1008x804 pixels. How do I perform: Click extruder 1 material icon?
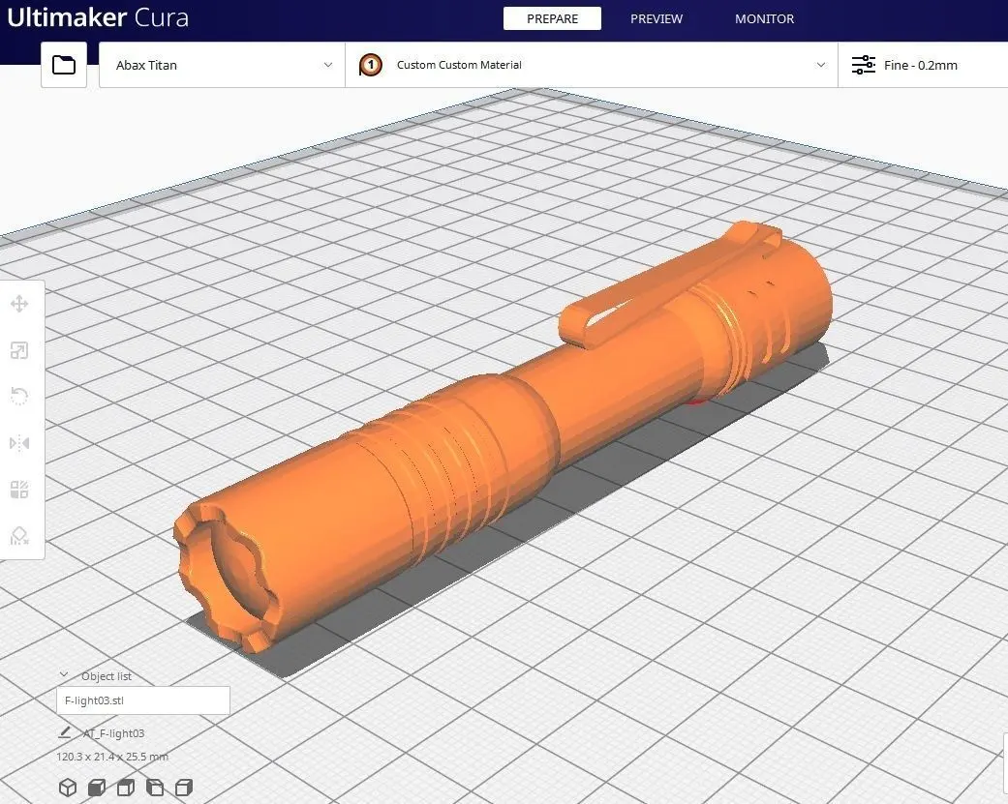[370, 65]
